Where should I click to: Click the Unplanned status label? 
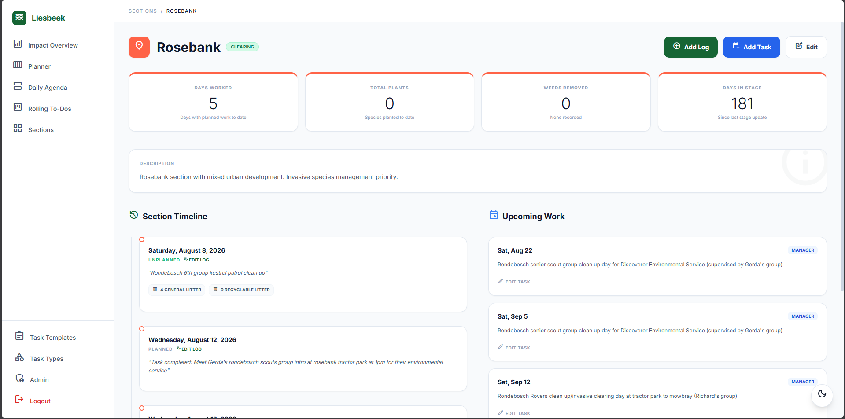click(164, 260)
